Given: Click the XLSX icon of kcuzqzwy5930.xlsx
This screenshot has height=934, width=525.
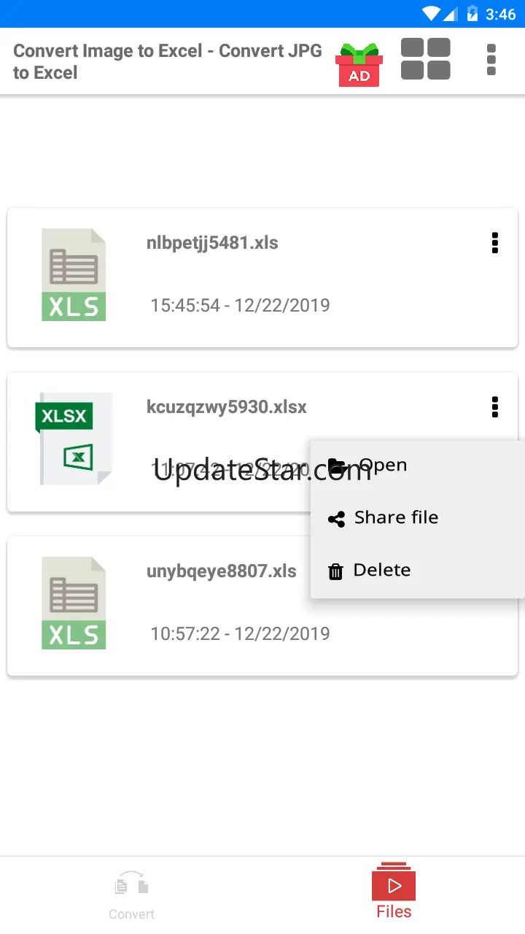Looking at the screenshot, I should click(x=74, y=439).
